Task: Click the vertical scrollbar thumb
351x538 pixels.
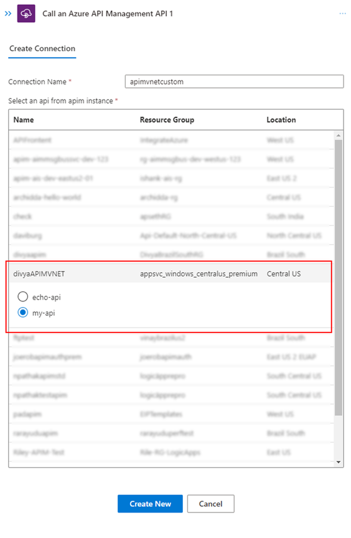Action: pos(339,278)
